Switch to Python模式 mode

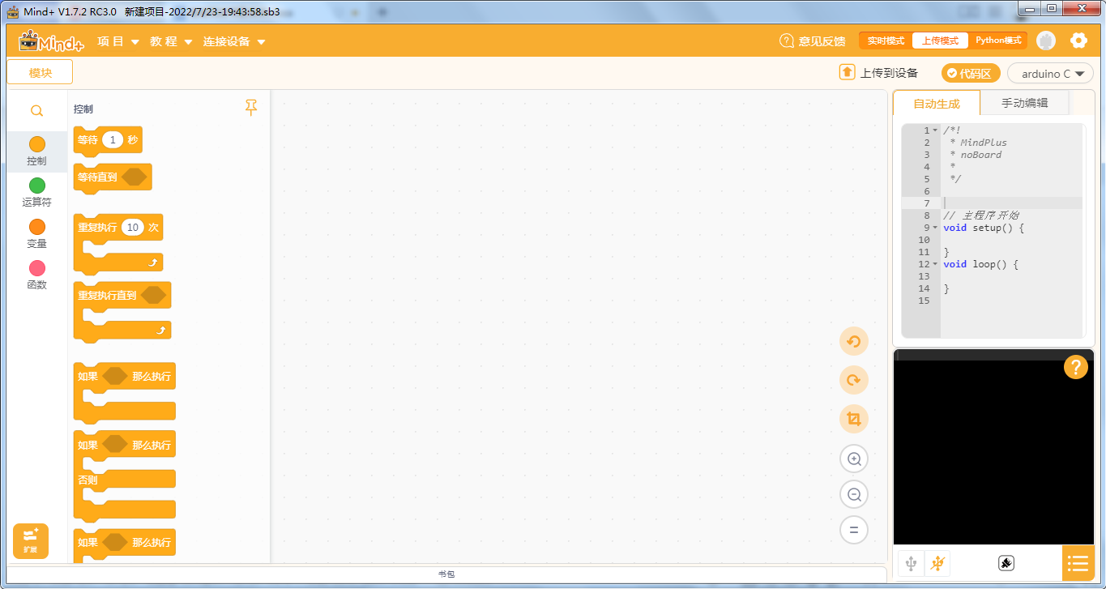point(998,41)
